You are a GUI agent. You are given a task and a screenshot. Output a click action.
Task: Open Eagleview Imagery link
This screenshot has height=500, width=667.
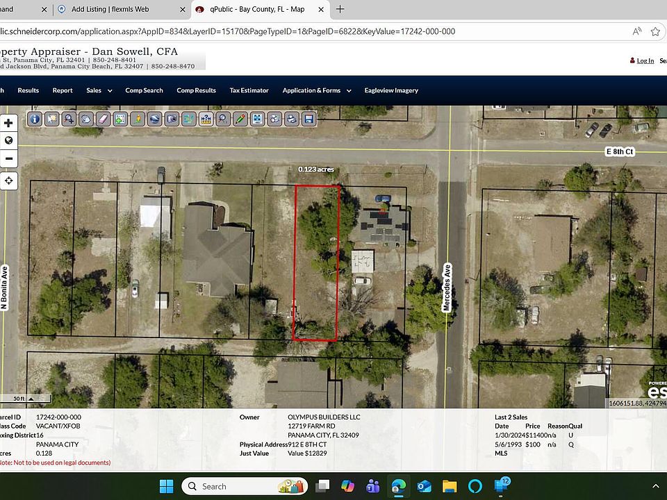391,90
